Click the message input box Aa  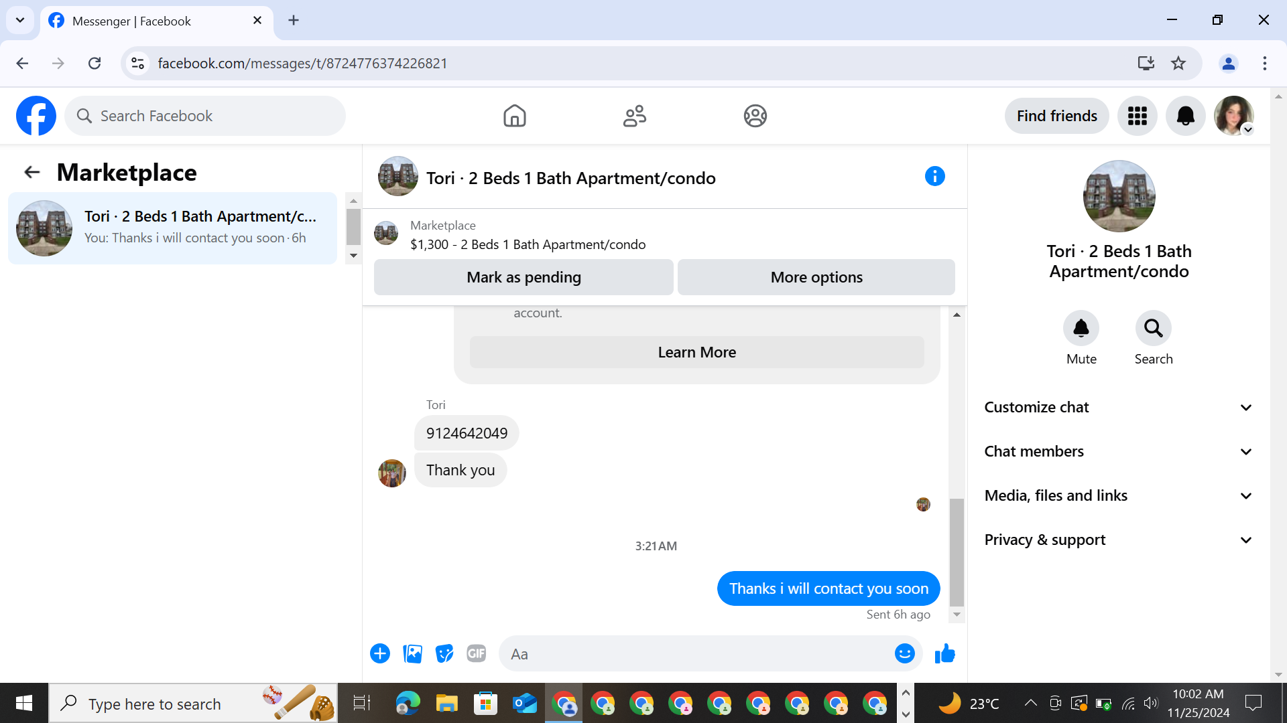pyautogui.click(x=697, y=653)
